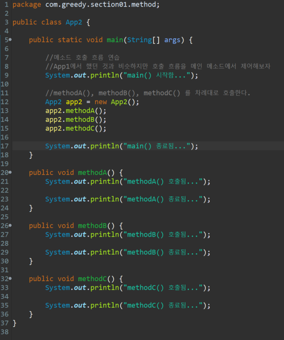Click the string "methodC() 호출됨..." on line 33
Image resolution: width=284 pixels, height=340 pixels.
tap(163, 288)
